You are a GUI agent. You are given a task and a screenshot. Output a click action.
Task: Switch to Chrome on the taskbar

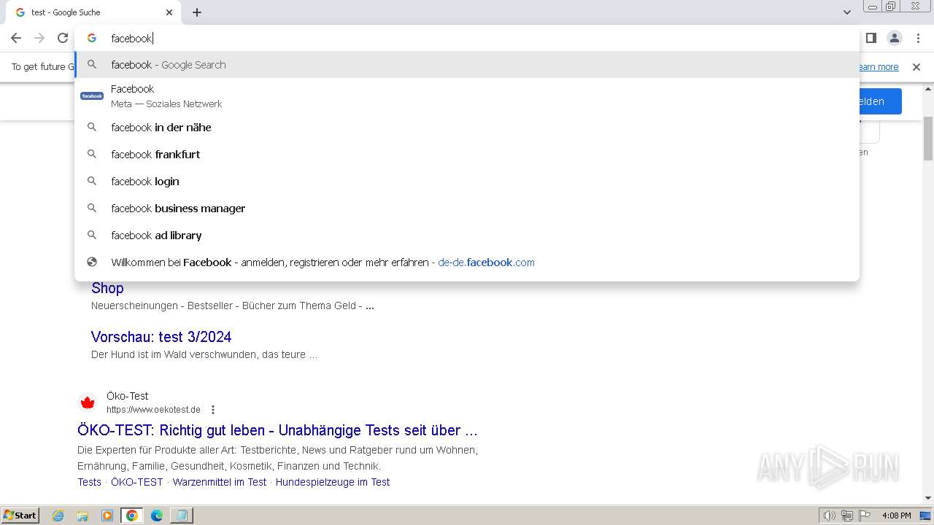pyautogui.click(x=132, y=516)
